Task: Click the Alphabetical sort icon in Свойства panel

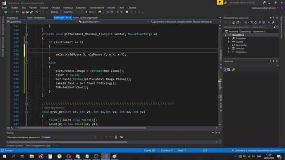Action: click(229, 70)
